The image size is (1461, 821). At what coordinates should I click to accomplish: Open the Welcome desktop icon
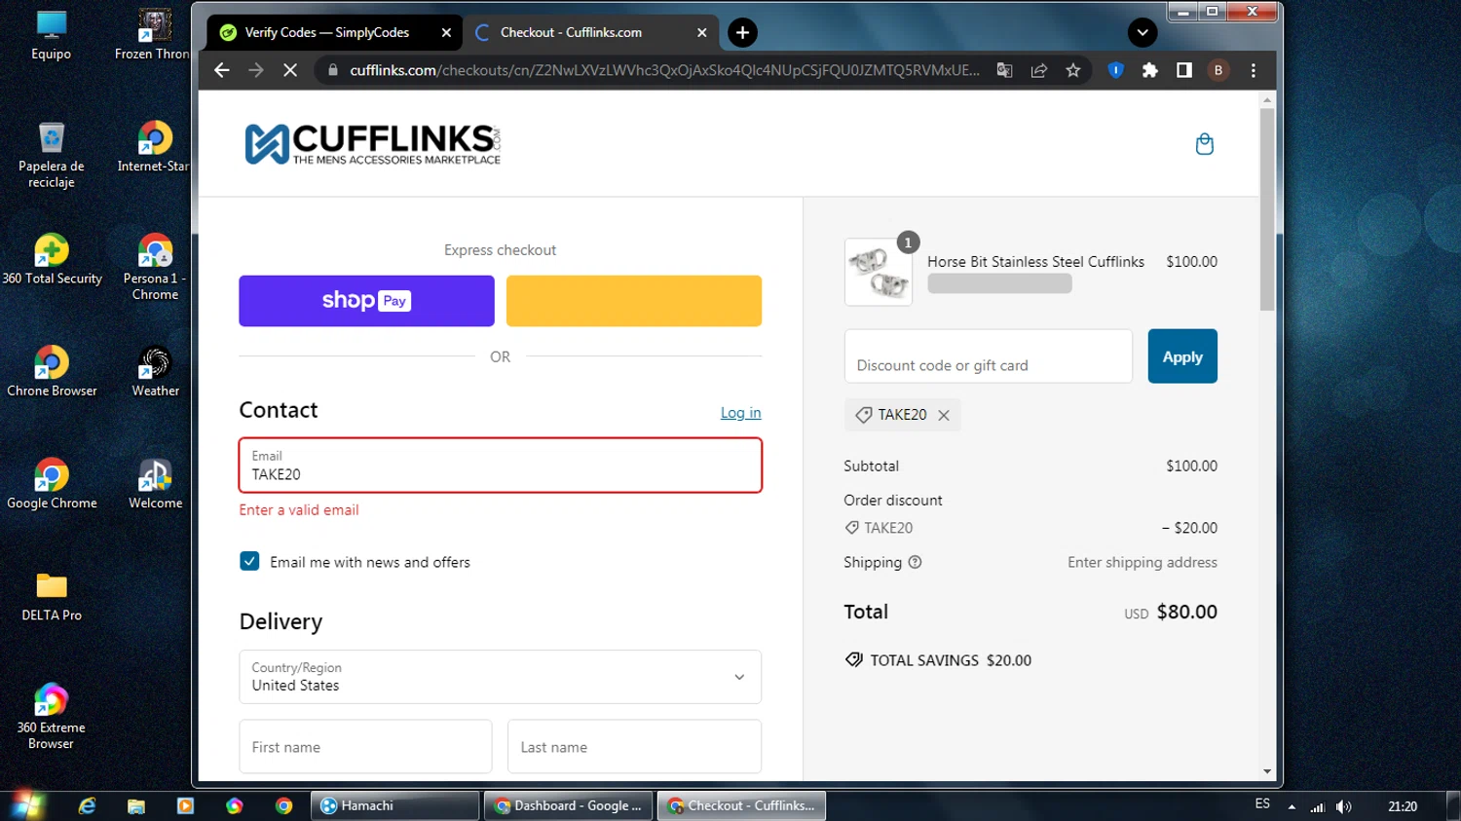(155, 483)
